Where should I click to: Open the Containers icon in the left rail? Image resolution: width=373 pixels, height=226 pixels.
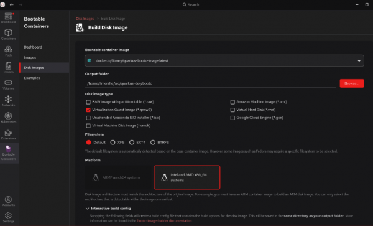pyautogui.click(x=8, y=34)
